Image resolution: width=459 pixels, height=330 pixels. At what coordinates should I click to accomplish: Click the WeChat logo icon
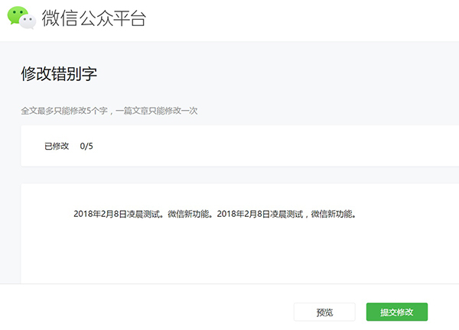[21, 18]
